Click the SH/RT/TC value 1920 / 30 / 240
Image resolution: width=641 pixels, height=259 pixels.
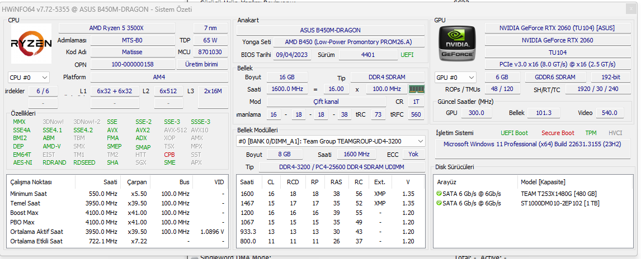tap(597, 89)
